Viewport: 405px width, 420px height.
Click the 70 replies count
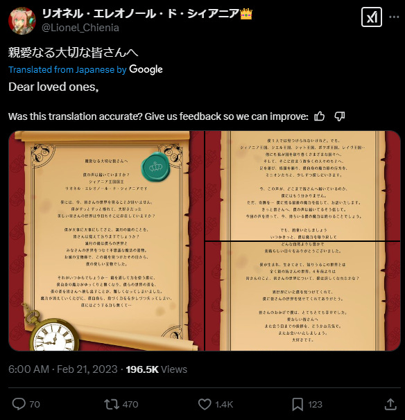(35, 405)
